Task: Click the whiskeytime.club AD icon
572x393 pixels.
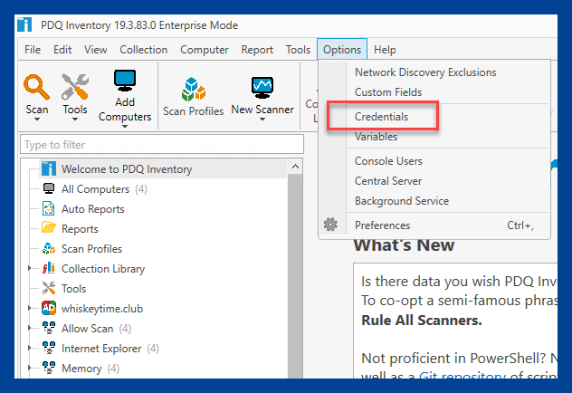Action: 49,308
